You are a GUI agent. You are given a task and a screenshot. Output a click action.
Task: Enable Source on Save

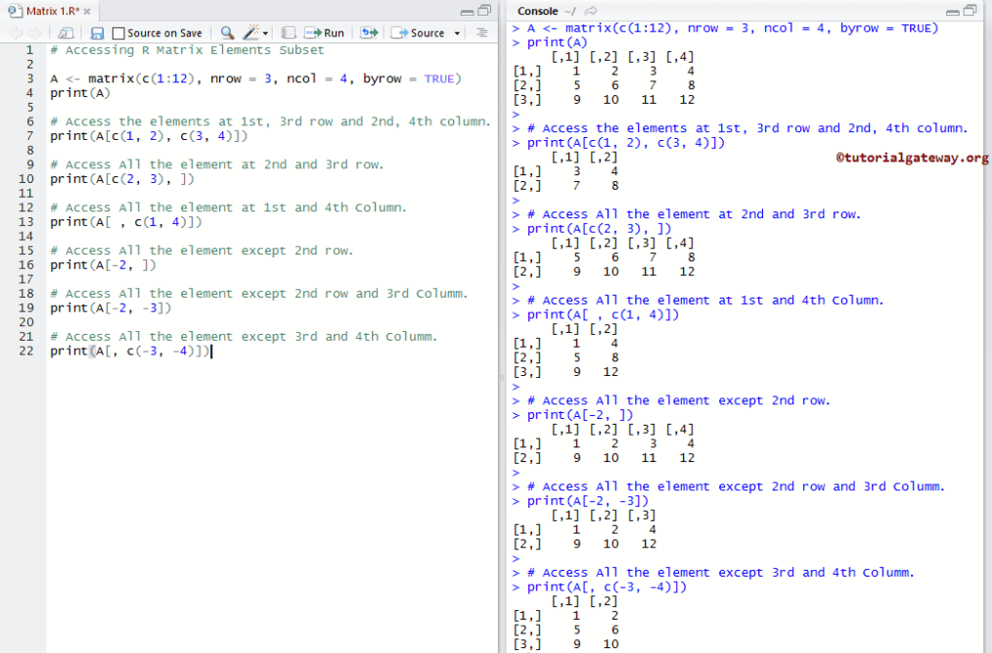[116, 32]
